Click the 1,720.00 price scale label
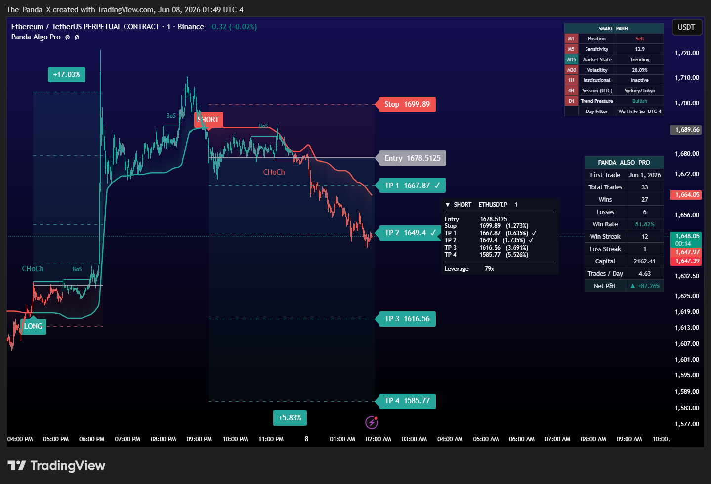 [687, 53]
